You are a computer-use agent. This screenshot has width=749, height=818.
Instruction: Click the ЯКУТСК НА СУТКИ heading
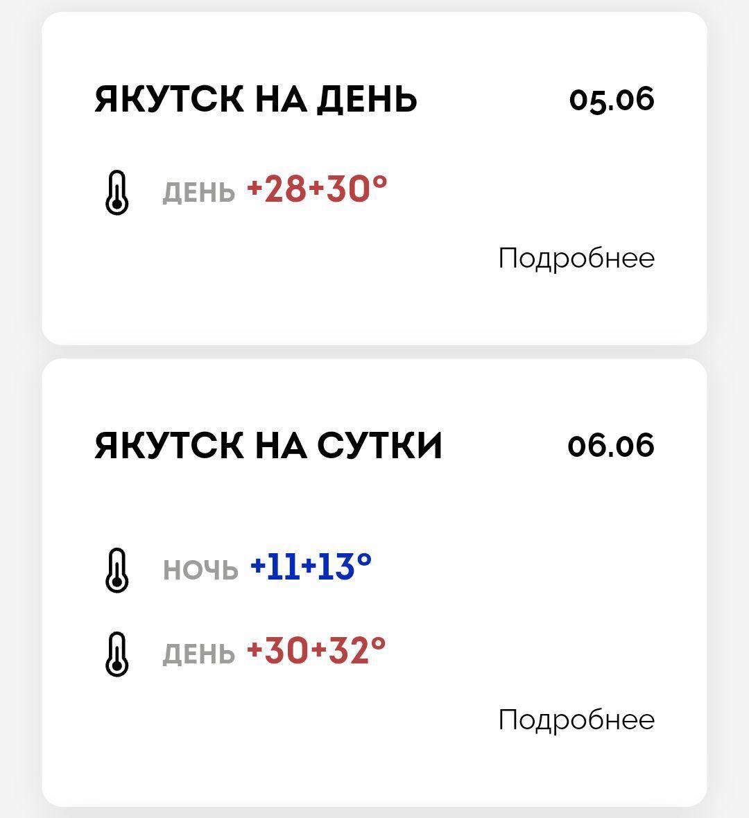pos(268,445)
